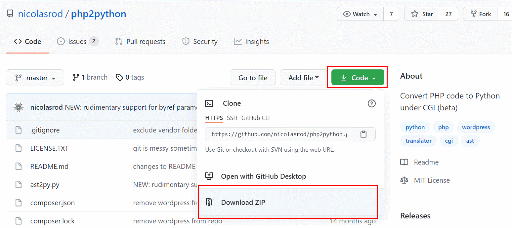Open the LICENSE.TXT file

(x=49, y=148)
